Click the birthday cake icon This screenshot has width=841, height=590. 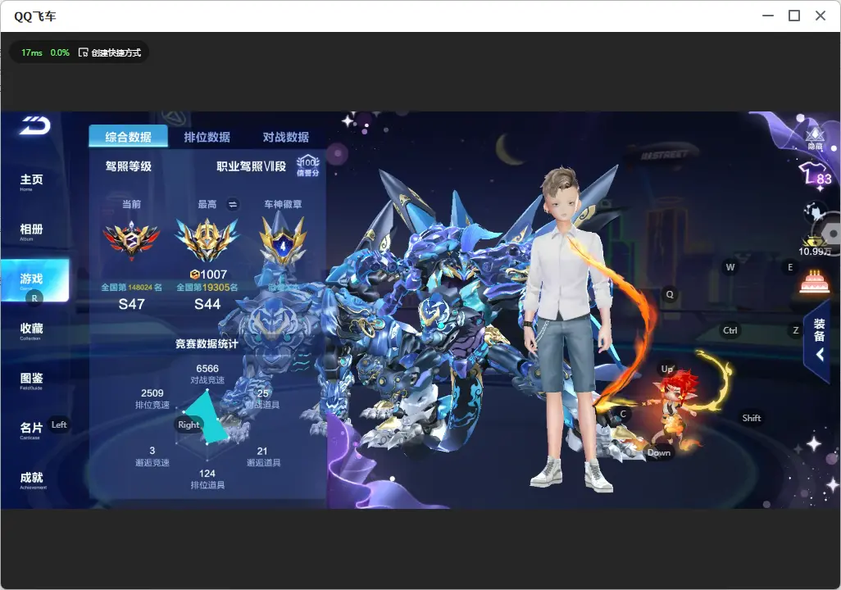(814, 280)
